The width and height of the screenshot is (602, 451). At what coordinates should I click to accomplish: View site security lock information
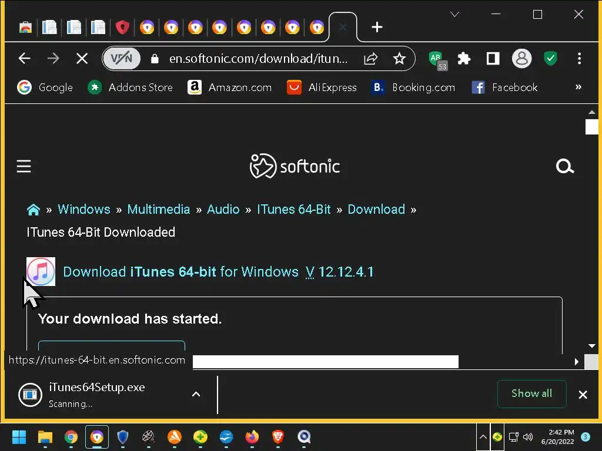pyautogui.click(x=155, y=59)
